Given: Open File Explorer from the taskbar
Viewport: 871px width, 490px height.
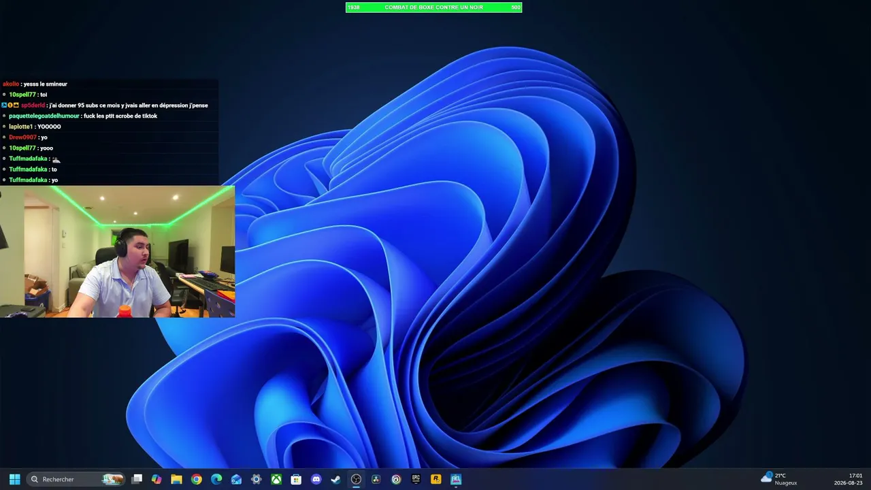Looking at the screenshot, I should (x=176, y=479).
